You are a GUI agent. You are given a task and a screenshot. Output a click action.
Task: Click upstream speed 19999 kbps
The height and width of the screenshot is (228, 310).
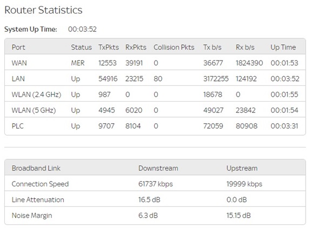[x=245, y=184]
